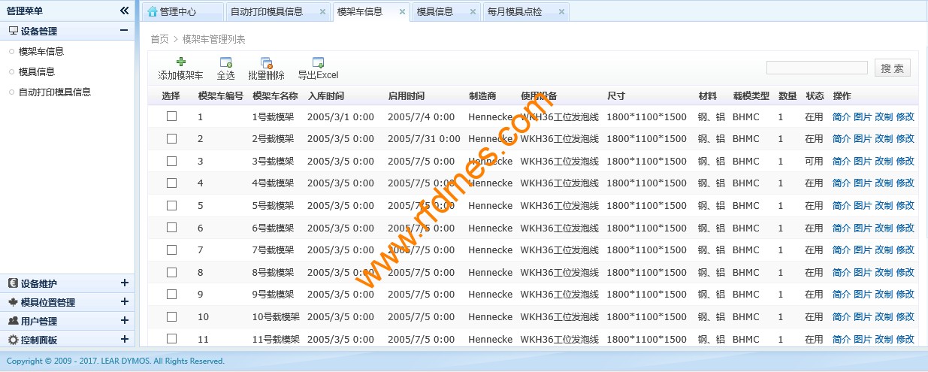Close the 自动打印模具信息 tab
928x372 pixels.
point(322,12)
